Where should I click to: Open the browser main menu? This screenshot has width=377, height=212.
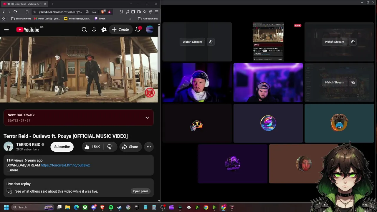pos(157,12)
